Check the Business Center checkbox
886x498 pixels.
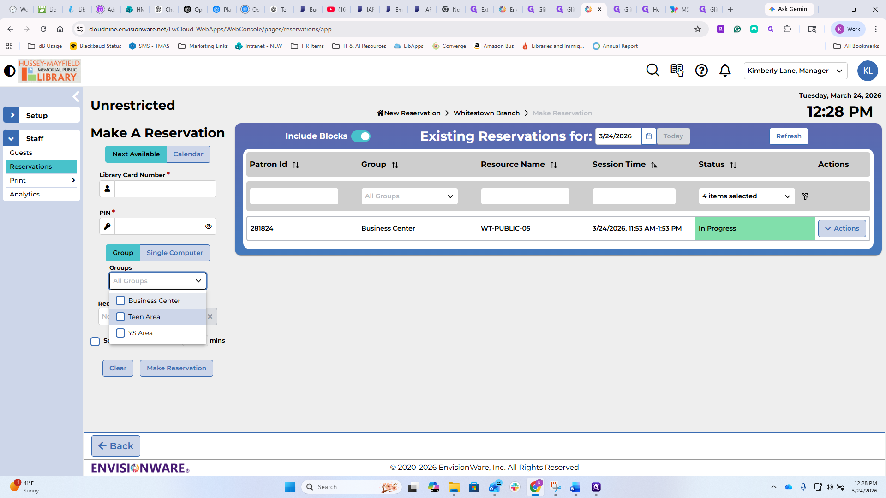(x=120, y=301)
